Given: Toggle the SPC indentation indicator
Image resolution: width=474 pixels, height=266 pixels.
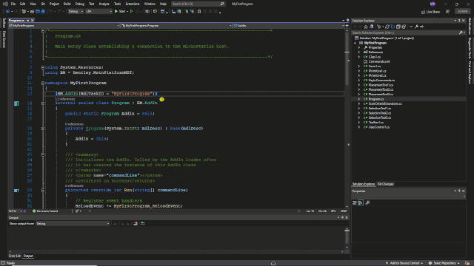Looking at the screenshot, I should pos(333,211).
